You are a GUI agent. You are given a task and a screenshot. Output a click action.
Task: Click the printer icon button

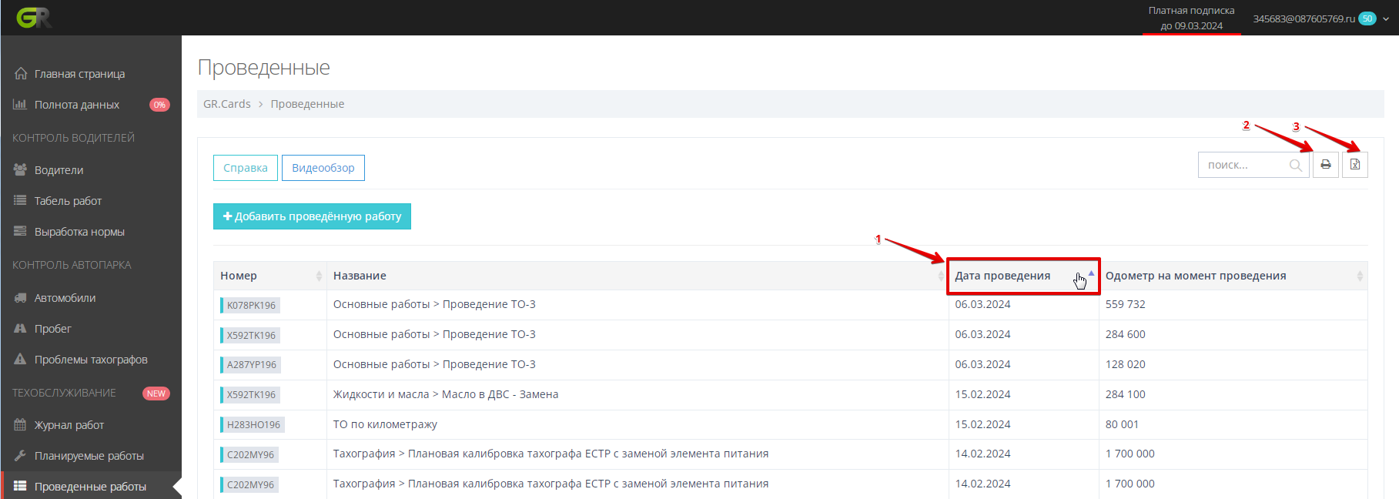pyautogui.click(x=1325, y=165)
